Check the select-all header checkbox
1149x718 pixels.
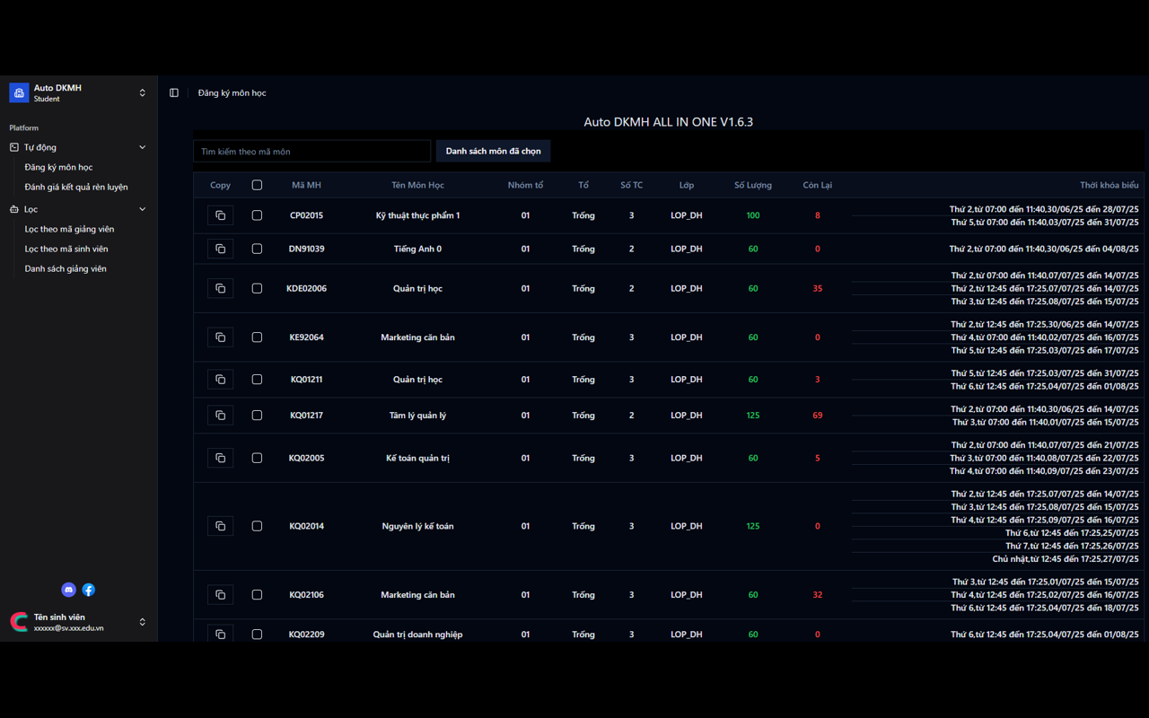coord(257,185)
